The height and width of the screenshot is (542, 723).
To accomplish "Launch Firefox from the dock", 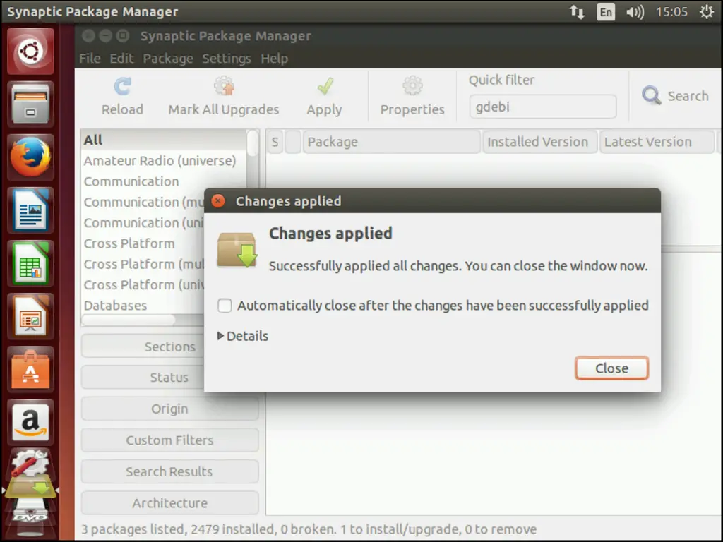I will click(30, 157).
